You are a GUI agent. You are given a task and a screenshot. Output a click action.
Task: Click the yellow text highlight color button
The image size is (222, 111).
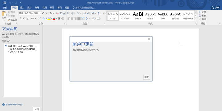point(49,18)
